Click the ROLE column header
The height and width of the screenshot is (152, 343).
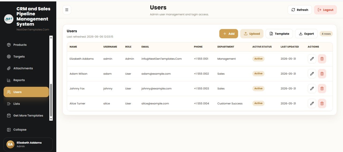128,47
